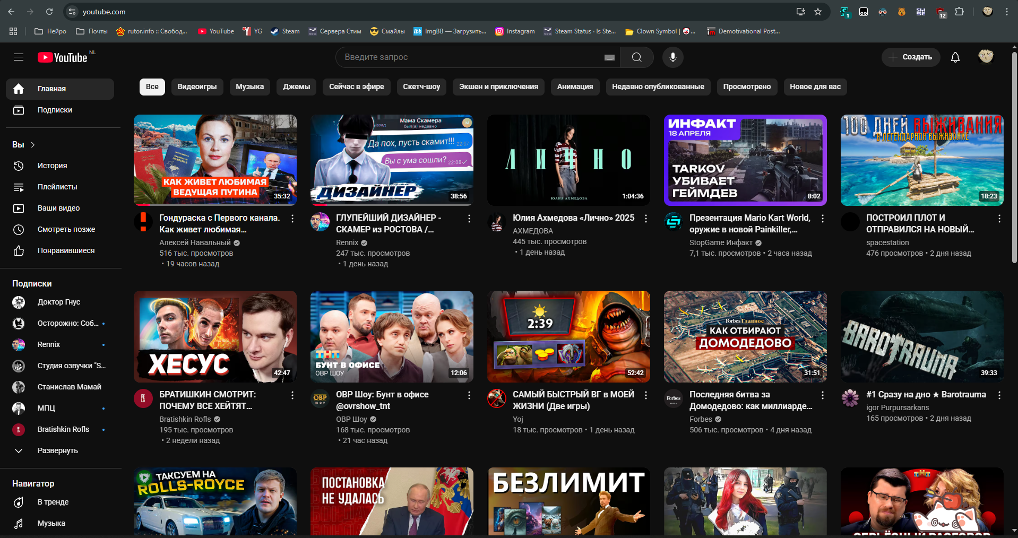
Task: Bookmark this page with the star icon
Action: (818, 12)
